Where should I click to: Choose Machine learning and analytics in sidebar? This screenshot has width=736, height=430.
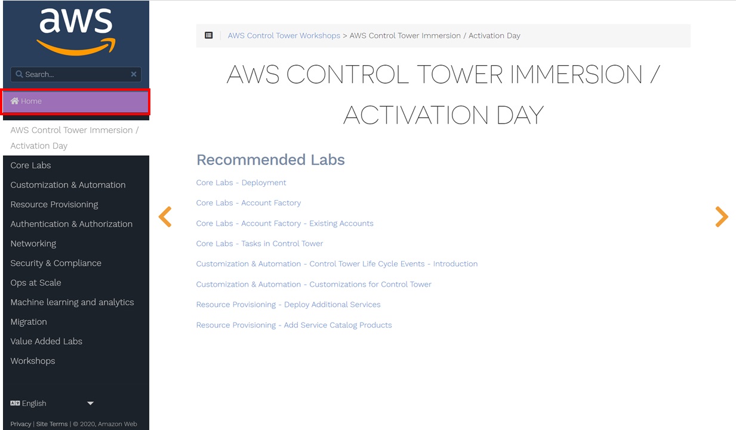pyautogui.click(x=72, y=302)
